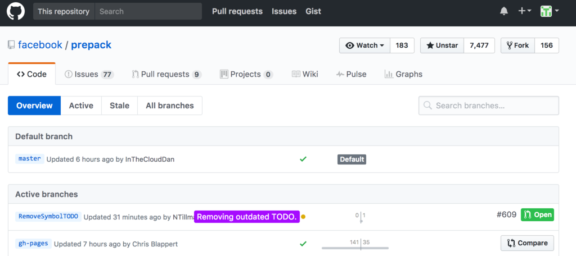Click the RemoveSymbolTODO 0|1 ahead-behind graph

pos(361,217)
